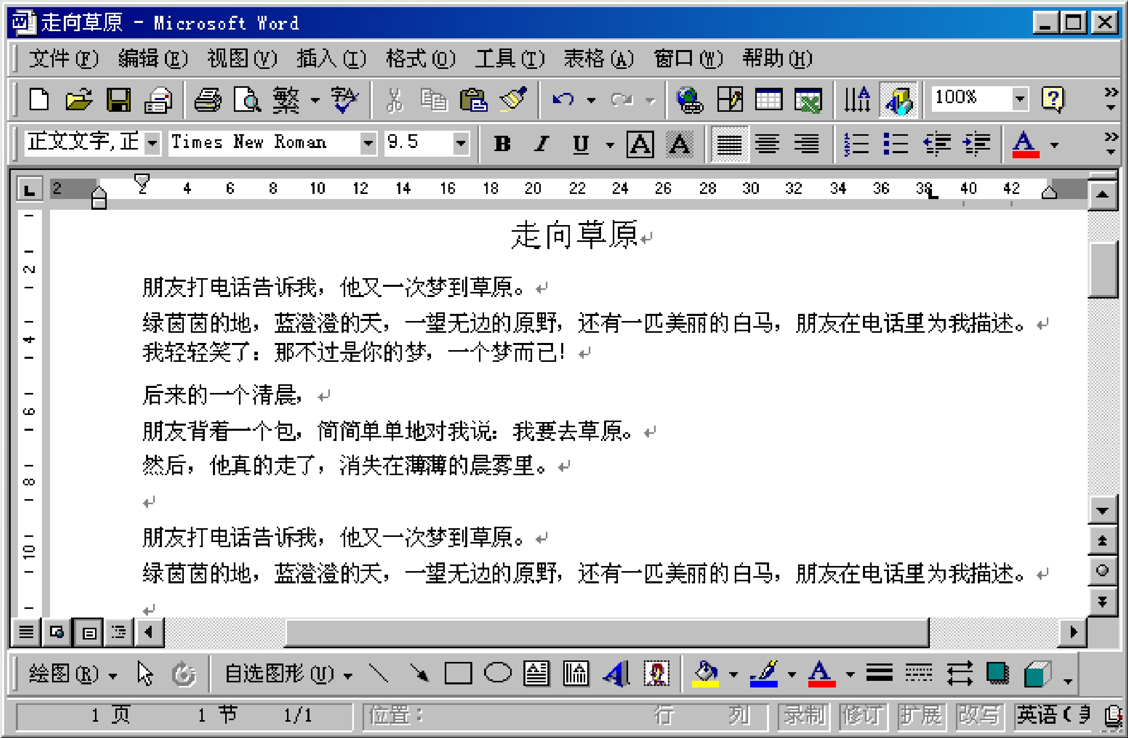
Task: Expand the Times New Roman font dropdown
Action: click(x=368, y=143)
